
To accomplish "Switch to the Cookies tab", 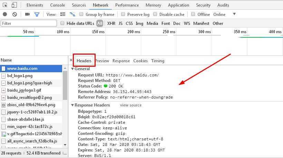I will pos(140,61).
